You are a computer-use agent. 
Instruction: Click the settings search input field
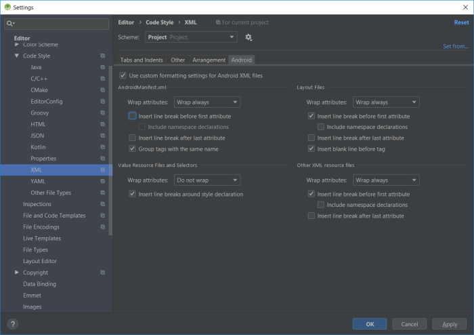(56, 24)
